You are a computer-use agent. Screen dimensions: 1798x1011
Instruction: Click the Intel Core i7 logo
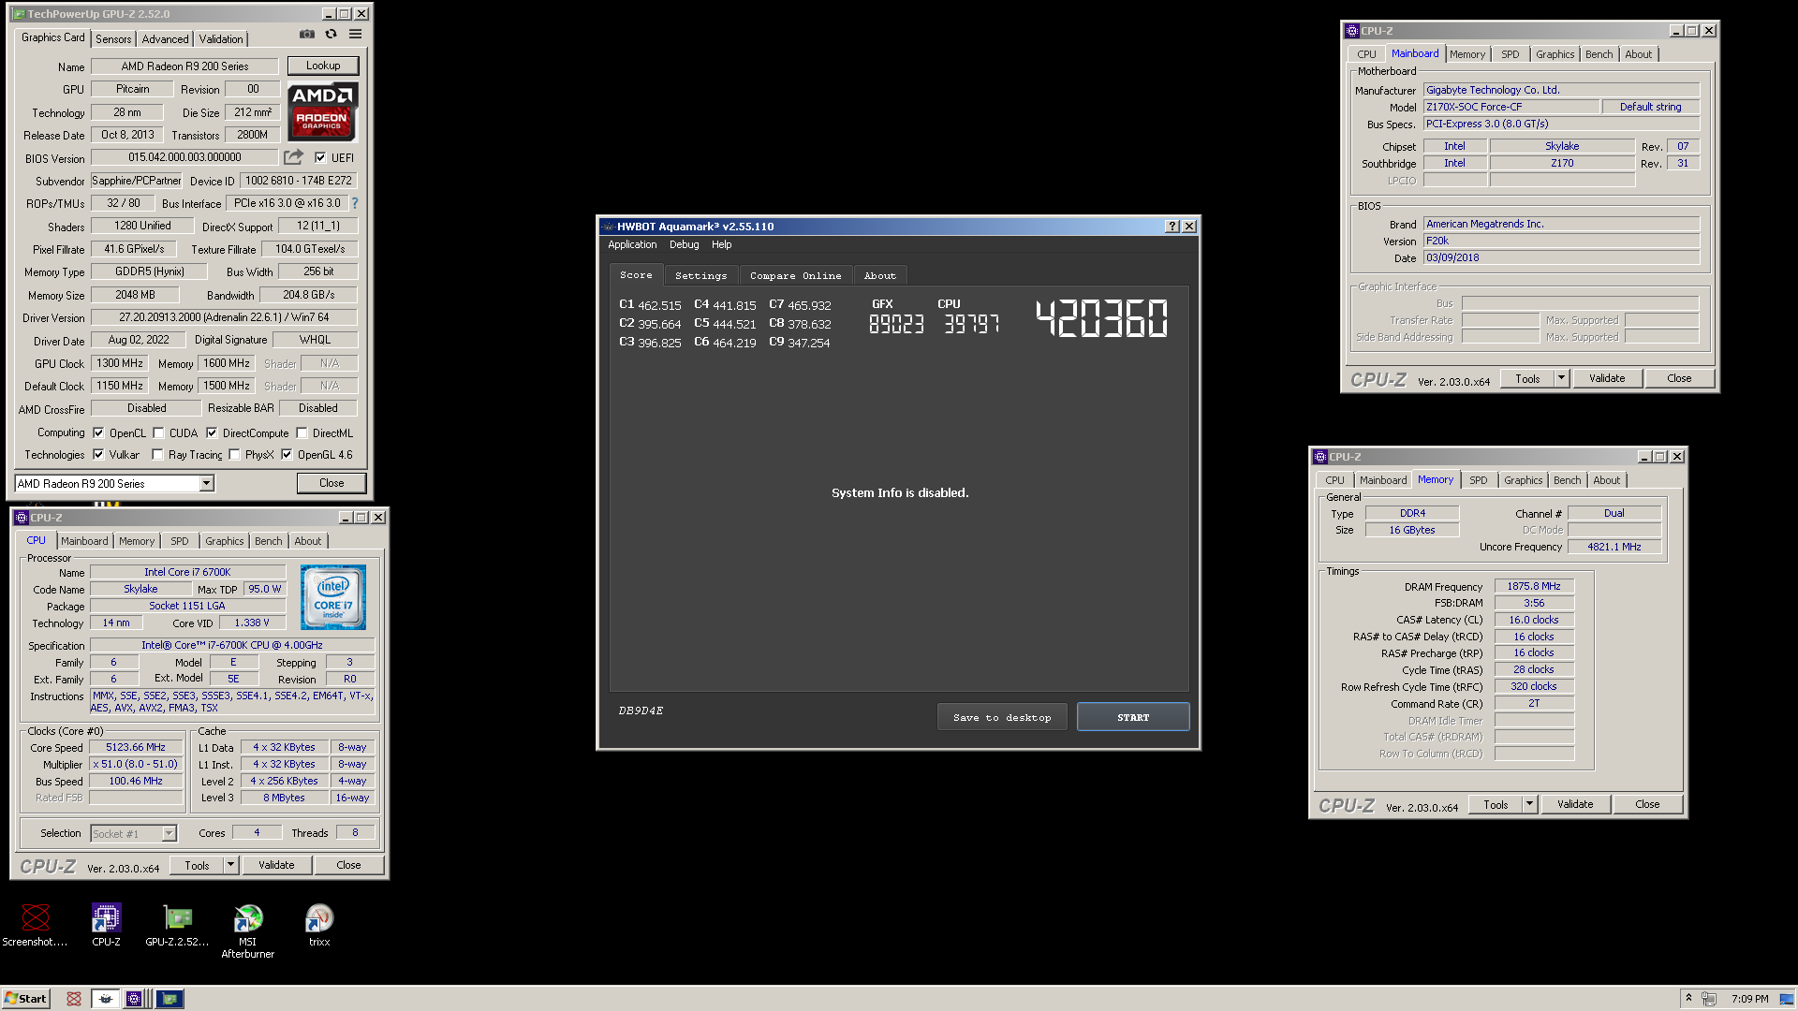pyautogui.click(x=333, y=597)
